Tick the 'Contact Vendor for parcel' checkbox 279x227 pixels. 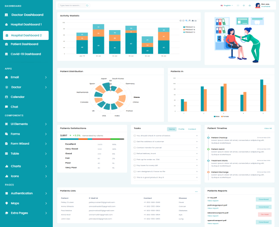pyautogui.click(x=135, y=147)
